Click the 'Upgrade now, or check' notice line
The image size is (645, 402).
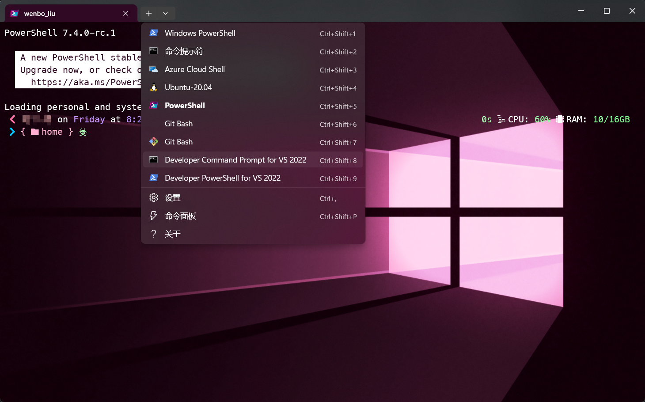point(81,70)
